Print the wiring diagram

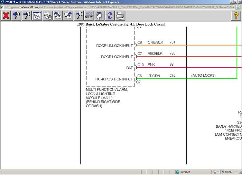click(x=120, y=16)
